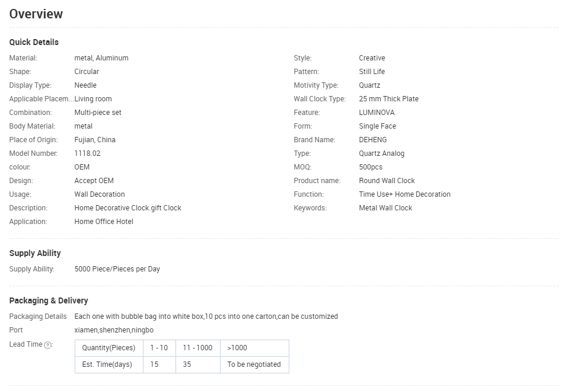568x387 pixels.
Task: Click the Overview heading
Action: pyautogui.click(x=36, y=14)
